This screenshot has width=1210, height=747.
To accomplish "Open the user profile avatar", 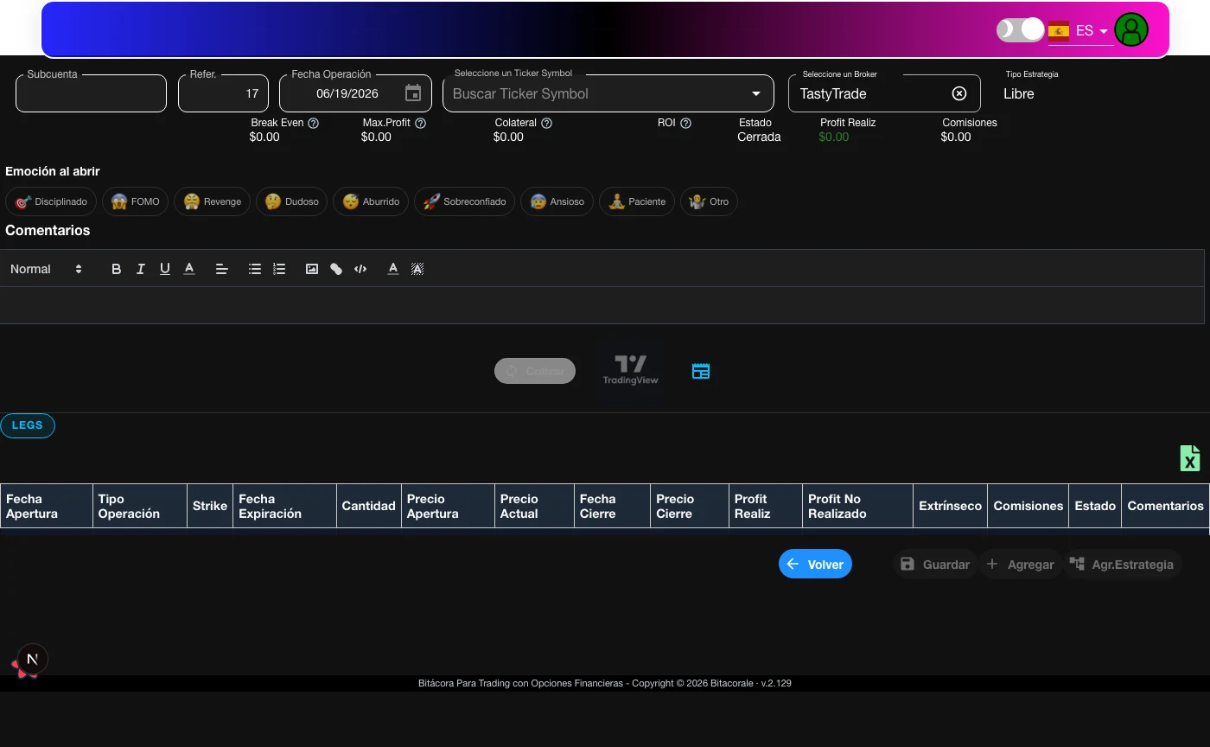I will tap(1131, 30).
